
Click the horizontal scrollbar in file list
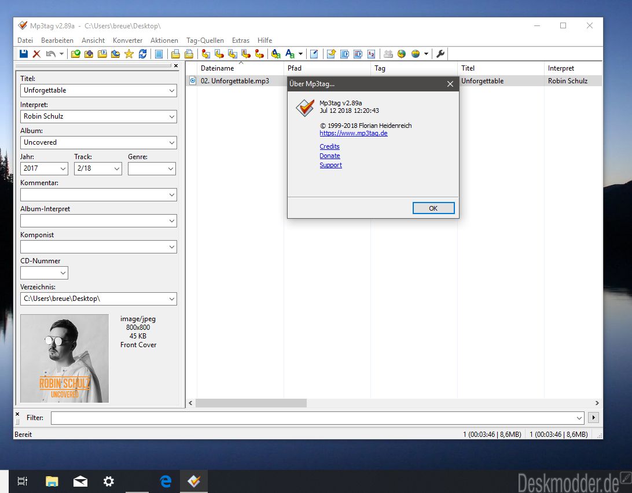(250, 403)
